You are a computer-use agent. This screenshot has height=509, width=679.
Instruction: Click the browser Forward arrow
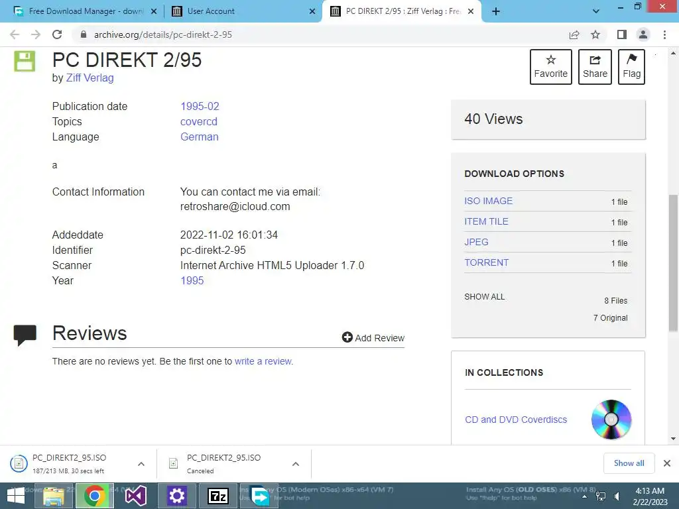pyautogui.click(x=36, y=34)
